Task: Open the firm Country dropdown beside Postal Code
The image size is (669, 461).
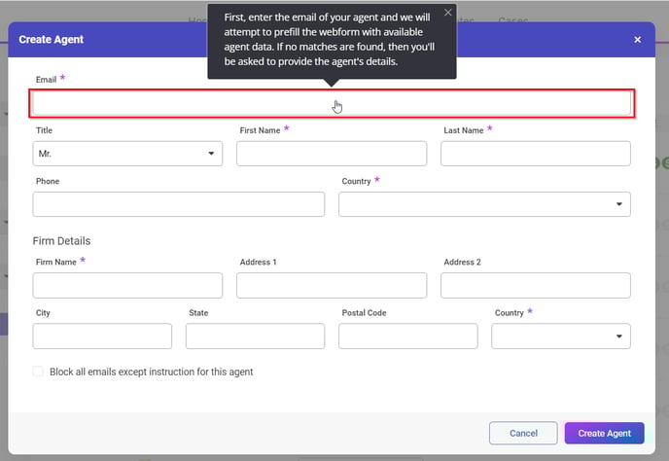Action: click(560, 337)
